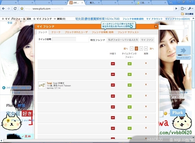Image resolution: width=195 pixels, height=143 pixels.
Task: Switch to the 245 Plurk browser tab
Action: [76, 3]
